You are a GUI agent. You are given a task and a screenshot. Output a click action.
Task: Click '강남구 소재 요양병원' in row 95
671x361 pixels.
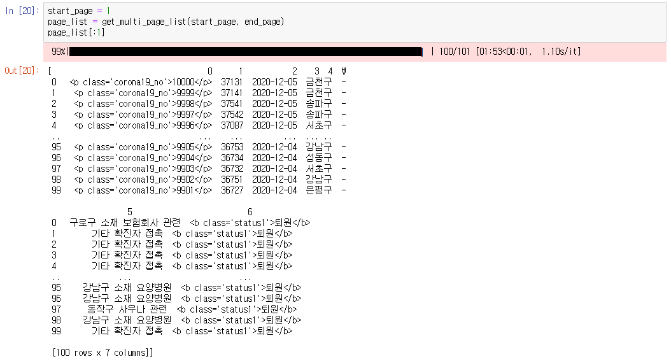pyautogui.click(x=127, y=288)
